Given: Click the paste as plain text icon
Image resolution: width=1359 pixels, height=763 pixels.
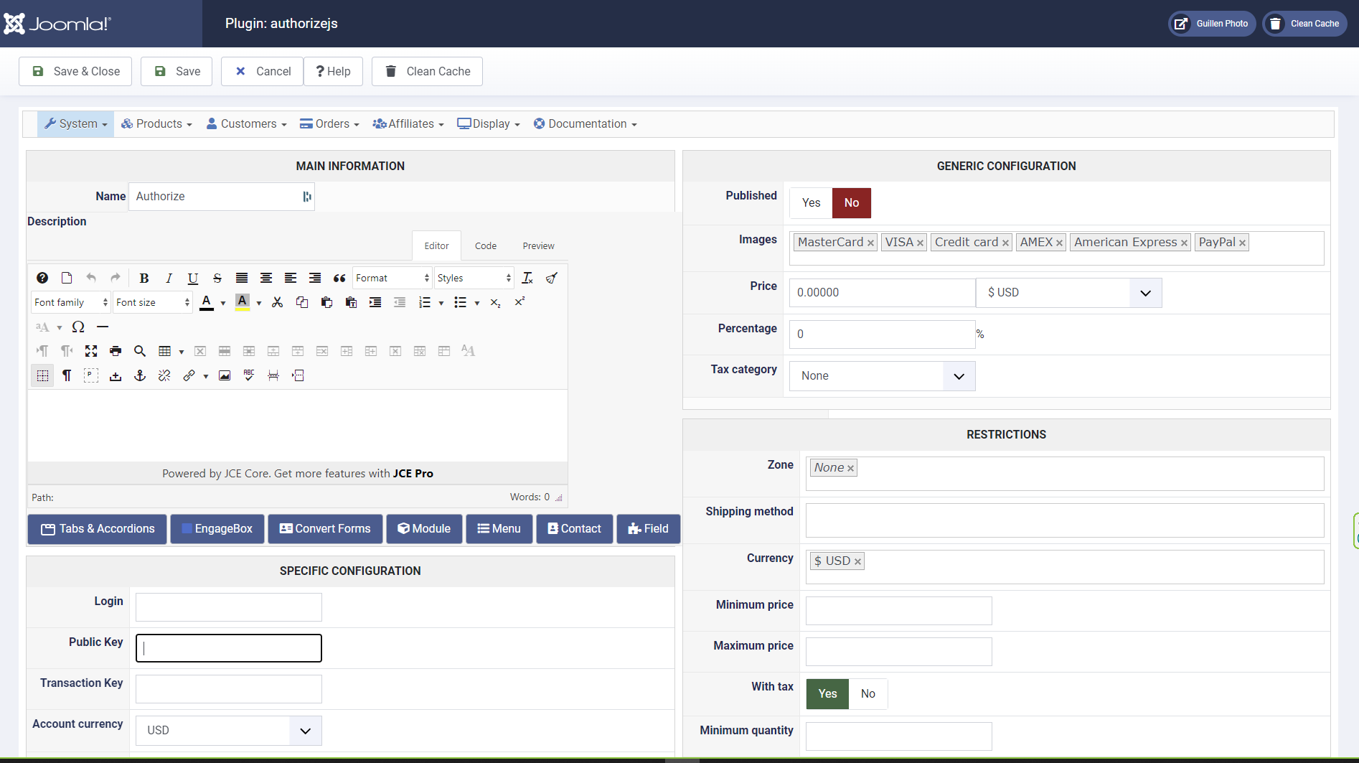Looking at the screenshot, I should tap(351, 303).
